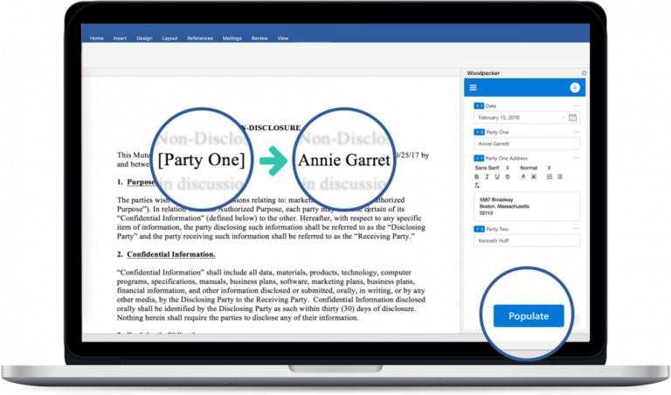The image size is (671, 395).
Task: Open the calendar picker for Date field
Action: 573,117
